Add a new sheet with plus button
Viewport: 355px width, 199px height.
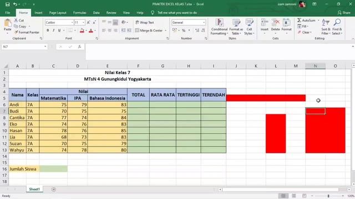pos(54,189)
